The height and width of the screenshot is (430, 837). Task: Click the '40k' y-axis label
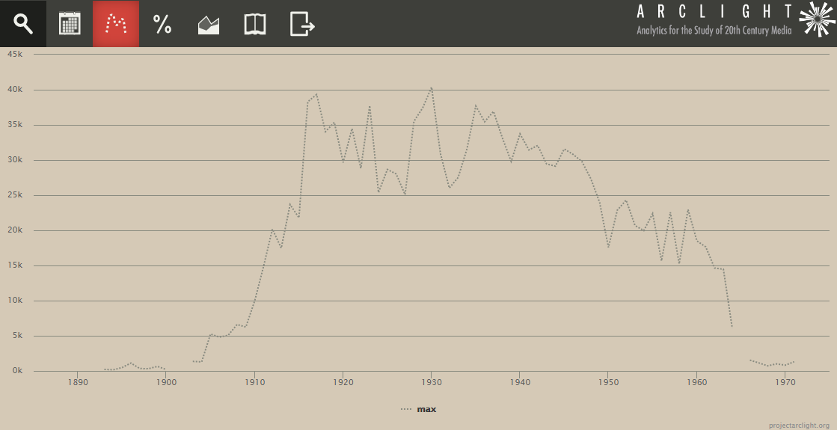[15, 90]
